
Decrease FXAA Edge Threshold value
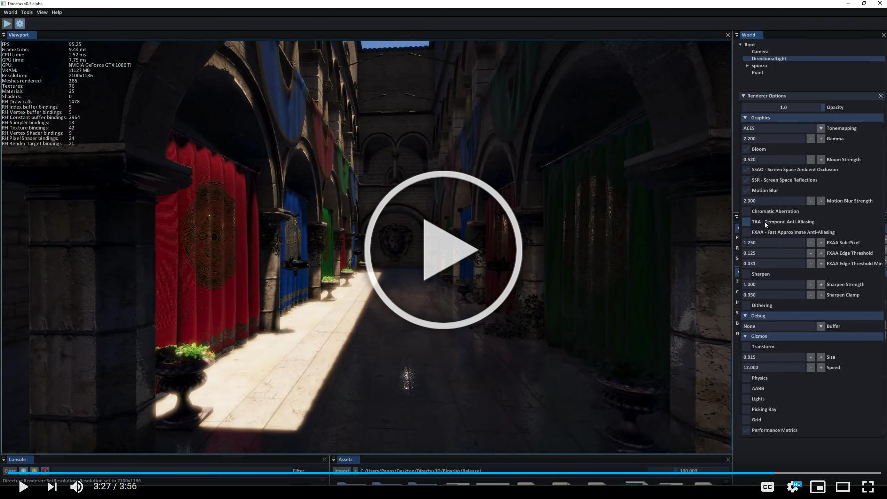pyautogui.click(x=811, y=253)
